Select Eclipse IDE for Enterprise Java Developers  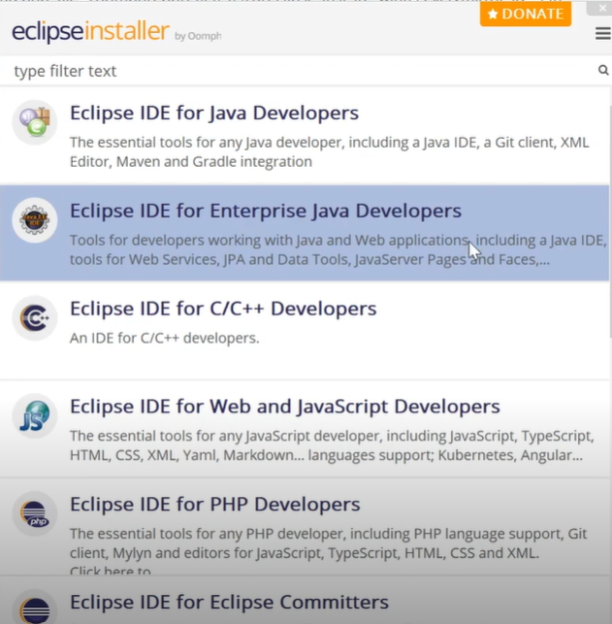click(x=305, y=233)
